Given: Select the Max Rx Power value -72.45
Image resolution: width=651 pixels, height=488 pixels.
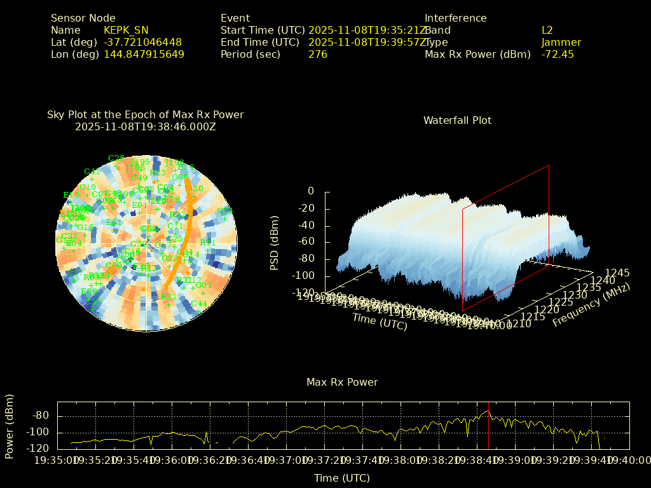Looking at the screenshot, I should [558, 55].
